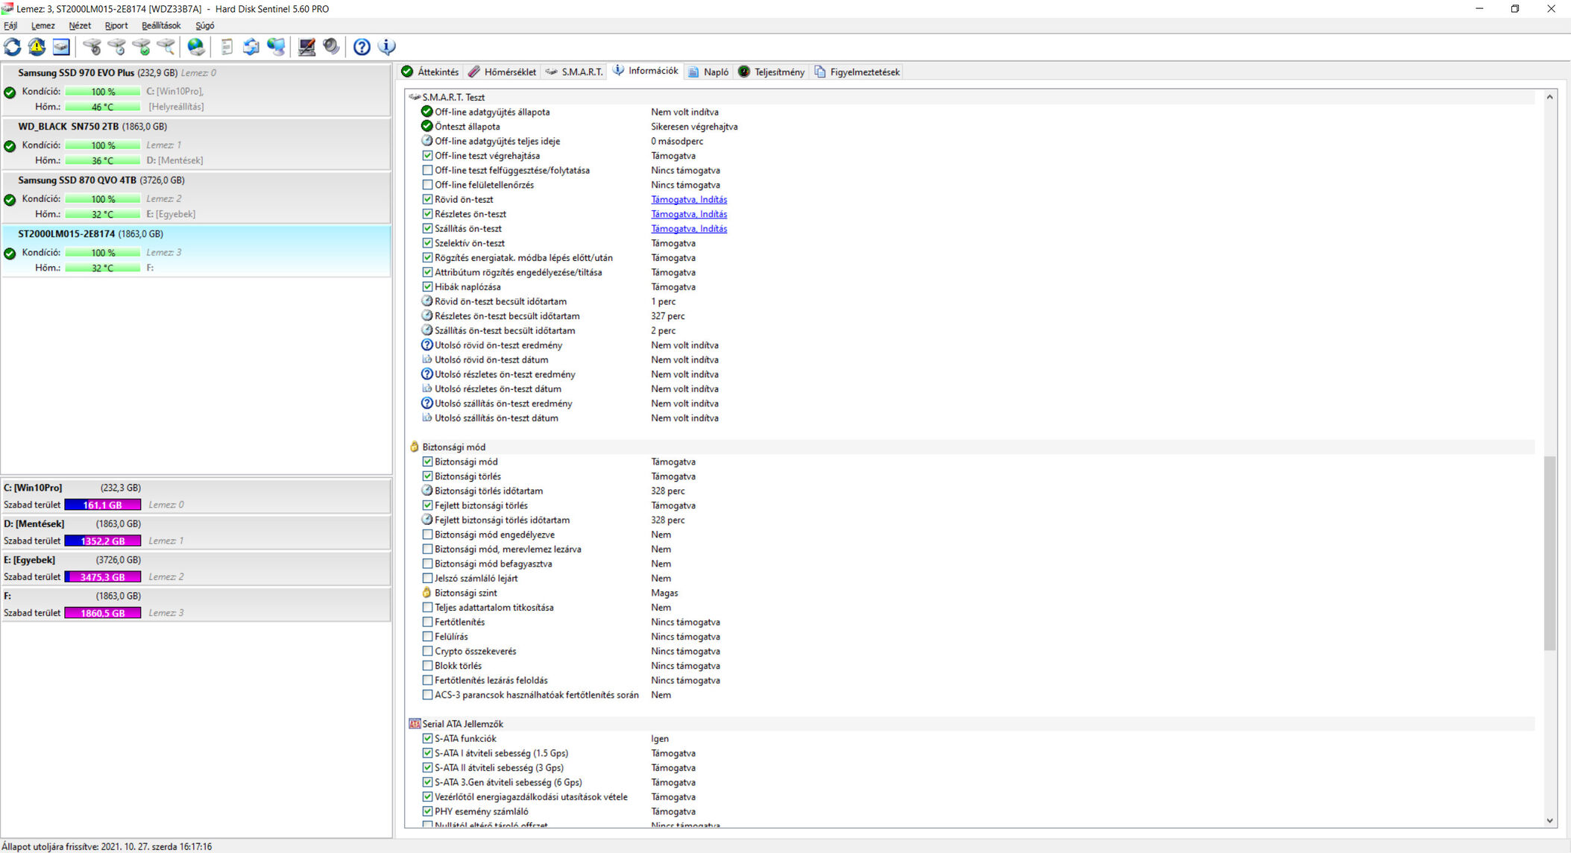Click the blue info bubble toolbar icon
Image resolution: width=1571 pixels, height=853 pixels.
coord(387,47)
